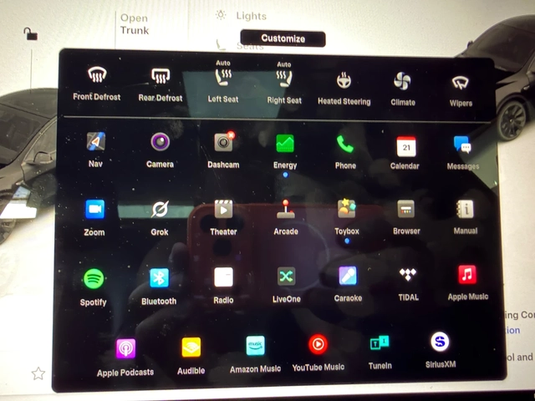Click the Customize button
The image size is (535, 401).
click(x=283, y=38)
